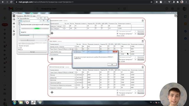Click the browser address bar
The height and width of the screenshot is (106, 189).
tap(83, 2)
